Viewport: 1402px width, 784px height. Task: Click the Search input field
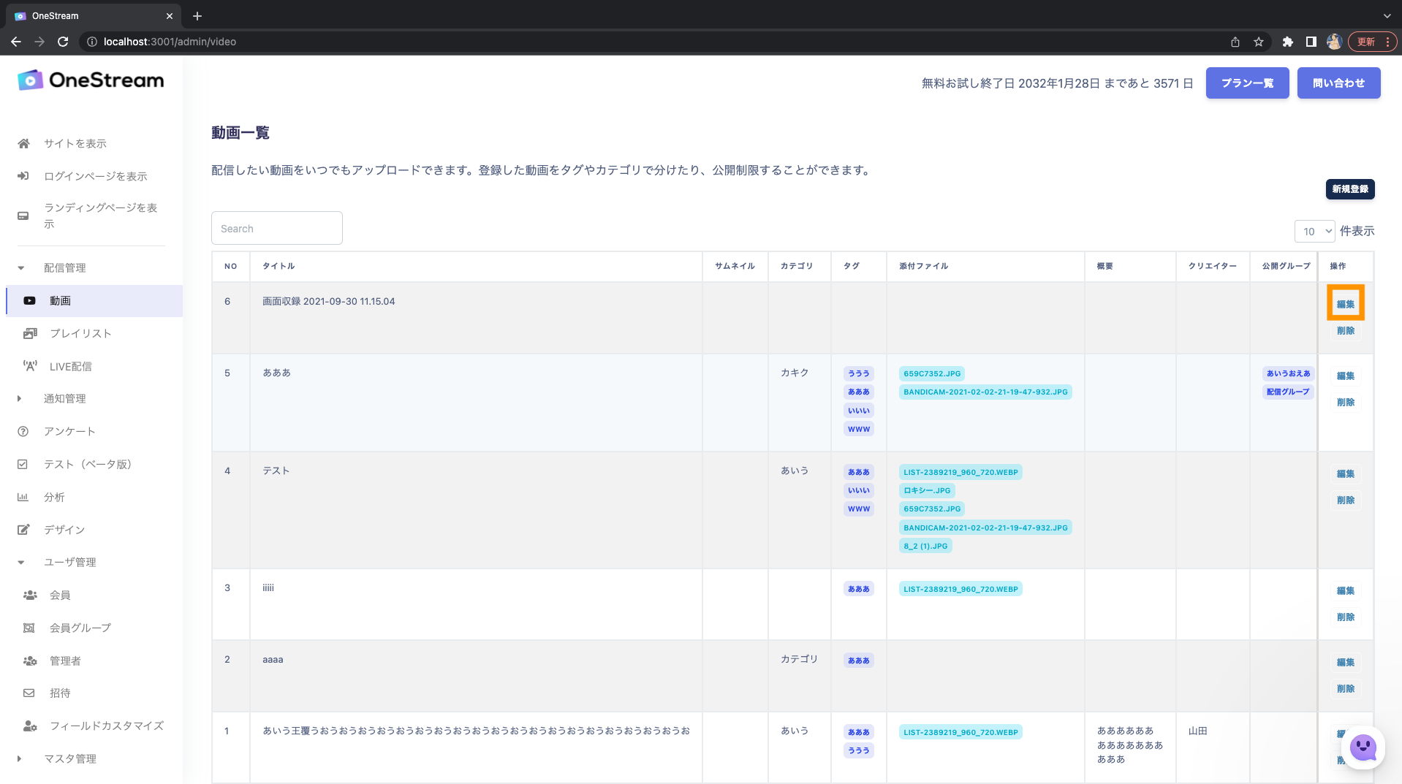point(277,228)
